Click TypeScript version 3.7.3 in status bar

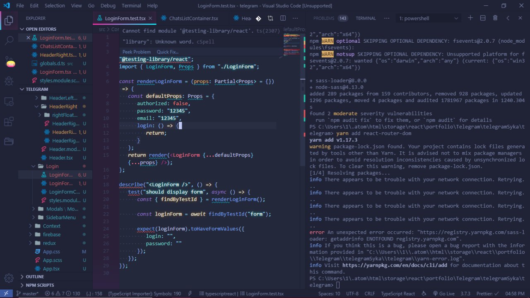pos(465,294)
